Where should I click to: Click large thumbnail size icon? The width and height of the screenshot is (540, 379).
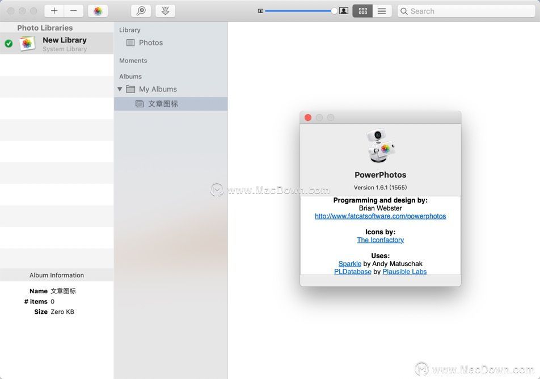pos(344,11)
